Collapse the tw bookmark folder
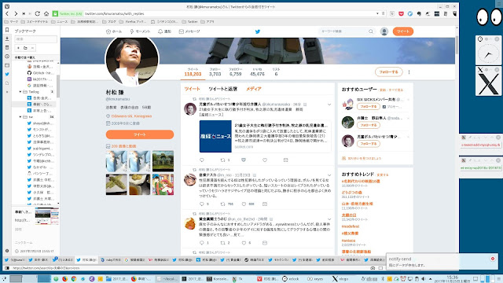The image size is (503, 283). click(x=20, y=117)
